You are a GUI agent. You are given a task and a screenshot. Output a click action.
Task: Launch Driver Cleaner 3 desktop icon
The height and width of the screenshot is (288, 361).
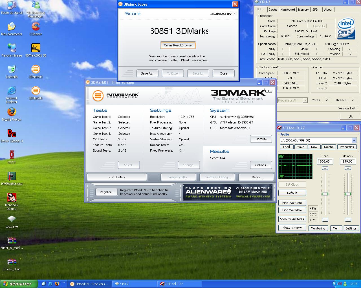12,136
